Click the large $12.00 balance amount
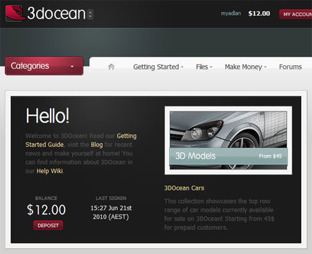 (46, 210)
